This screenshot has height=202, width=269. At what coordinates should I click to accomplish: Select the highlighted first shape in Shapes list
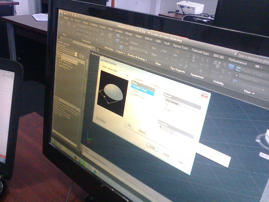click(x=142, y=89)
